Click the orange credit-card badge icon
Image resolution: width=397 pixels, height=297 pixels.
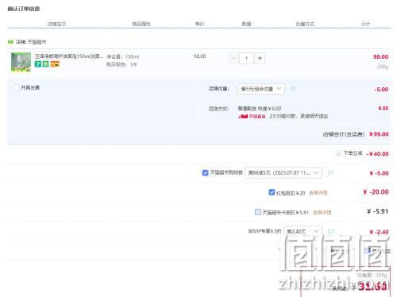(55, 64)
